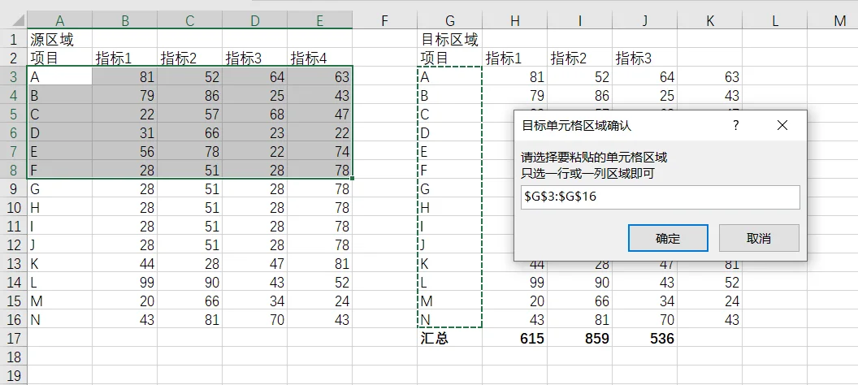The height and width of the screenshot is (385, 858).
Task: Click cell I2 指标2 in target area
Action: [x=580, y=58]
